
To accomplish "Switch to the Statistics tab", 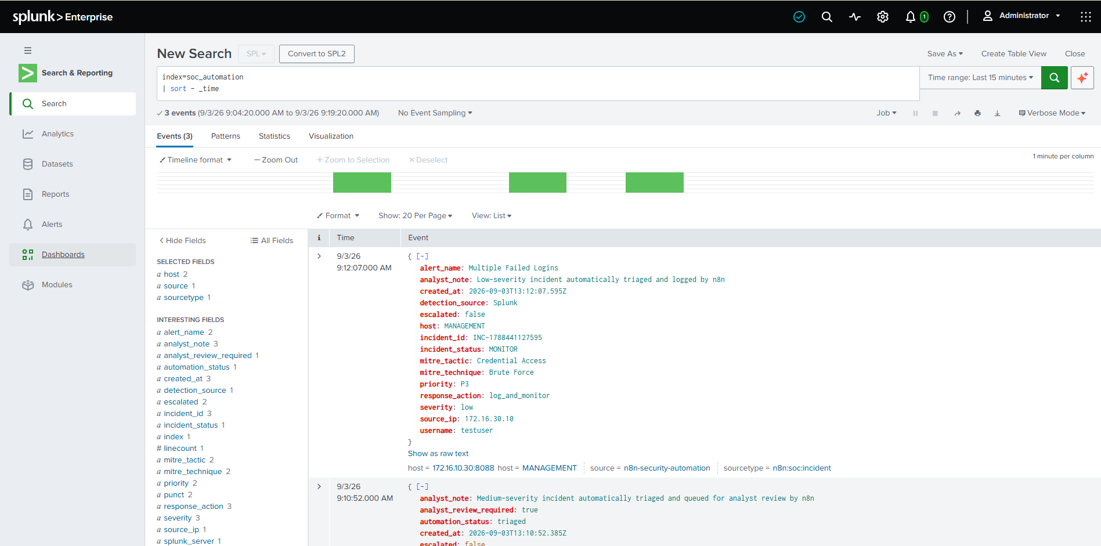I will tap(275, 136).
